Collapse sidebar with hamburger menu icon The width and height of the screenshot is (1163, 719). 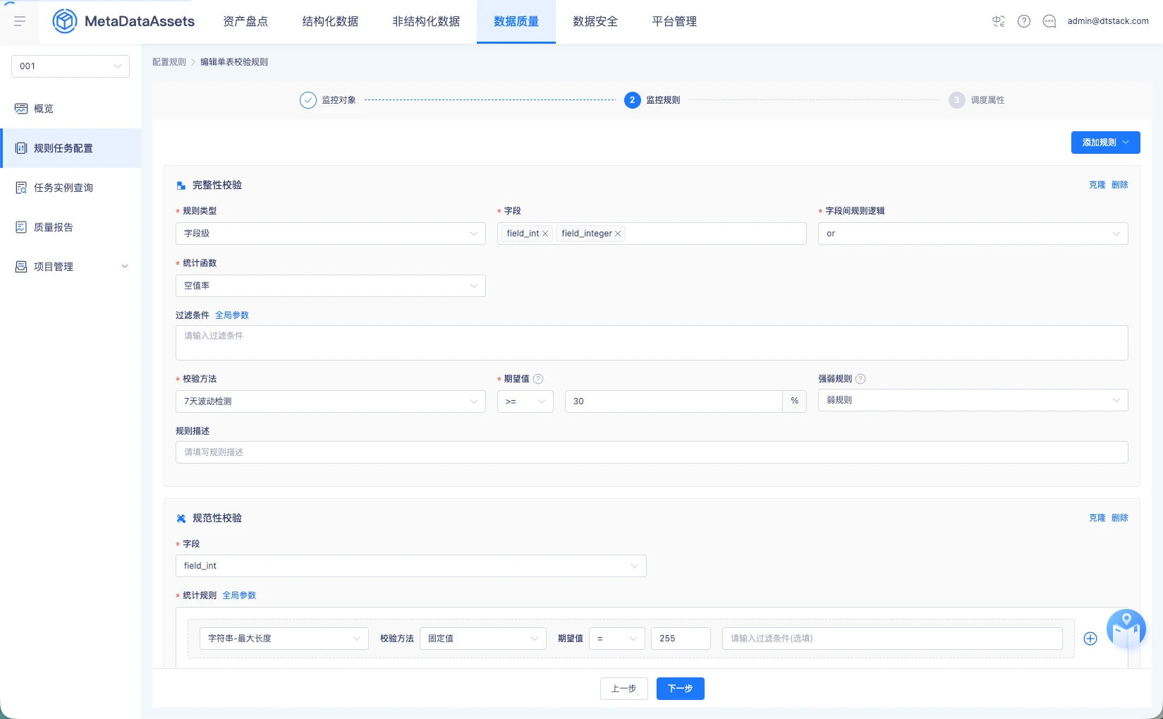click(20, 21)
